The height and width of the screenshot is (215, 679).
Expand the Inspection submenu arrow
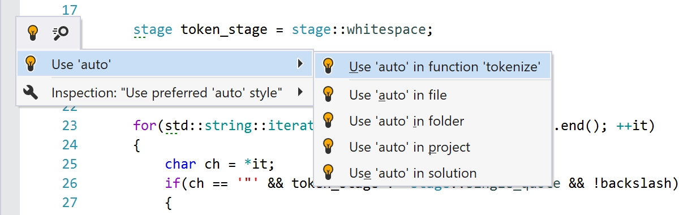coord(300,92)
